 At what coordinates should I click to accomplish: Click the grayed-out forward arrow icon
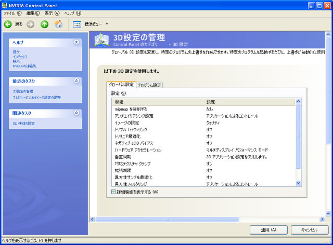30,24
